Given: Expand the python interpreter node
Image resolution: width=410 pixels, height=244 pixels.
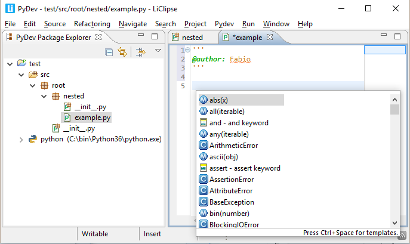Looking at the screenshot, I should click(x=21, y=140).
